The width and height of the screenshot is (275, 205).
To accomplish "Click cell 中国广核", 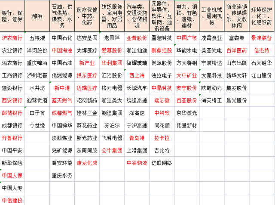I will (187, 38).
